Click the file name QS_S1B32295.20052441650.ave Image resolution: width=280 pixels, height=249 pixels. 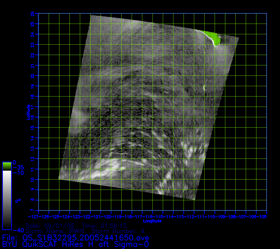(86, 238)
